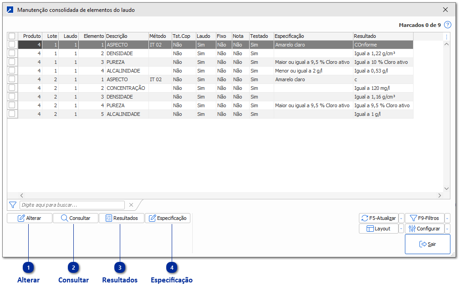Select the 'Igual a 1,22 g/cm³' result cell
This screenshot has width=460, height=292.
pyautogui.click(x=383, y=53)
